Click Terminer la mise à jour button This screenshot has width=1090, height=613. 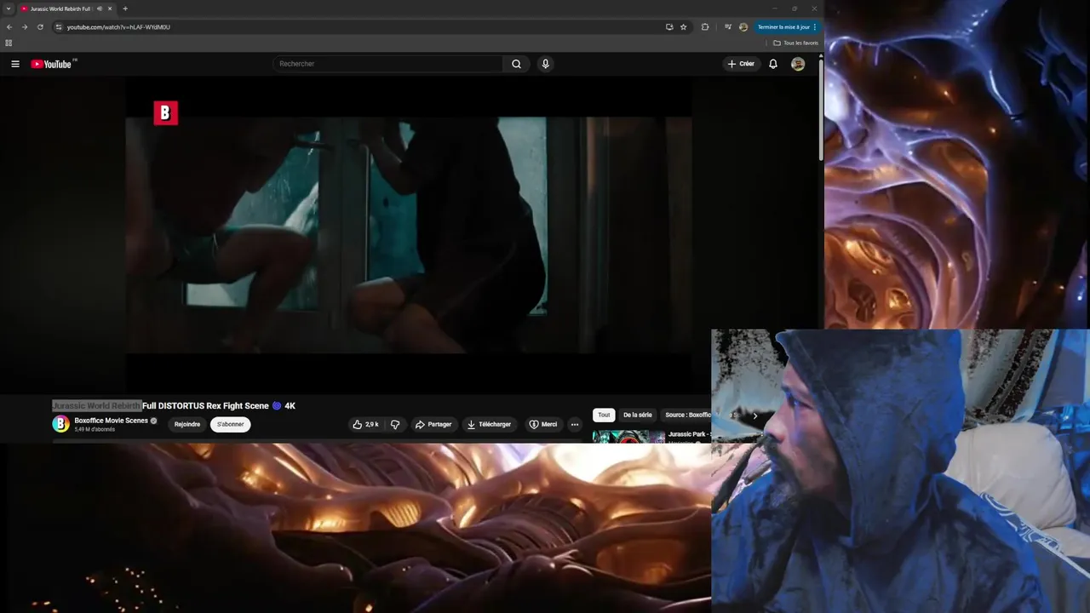click(x=787, y=27)
